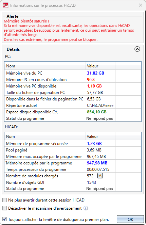Close the HiCAD process information dialog
Screen dimensions: 146x225
point(141,5)
